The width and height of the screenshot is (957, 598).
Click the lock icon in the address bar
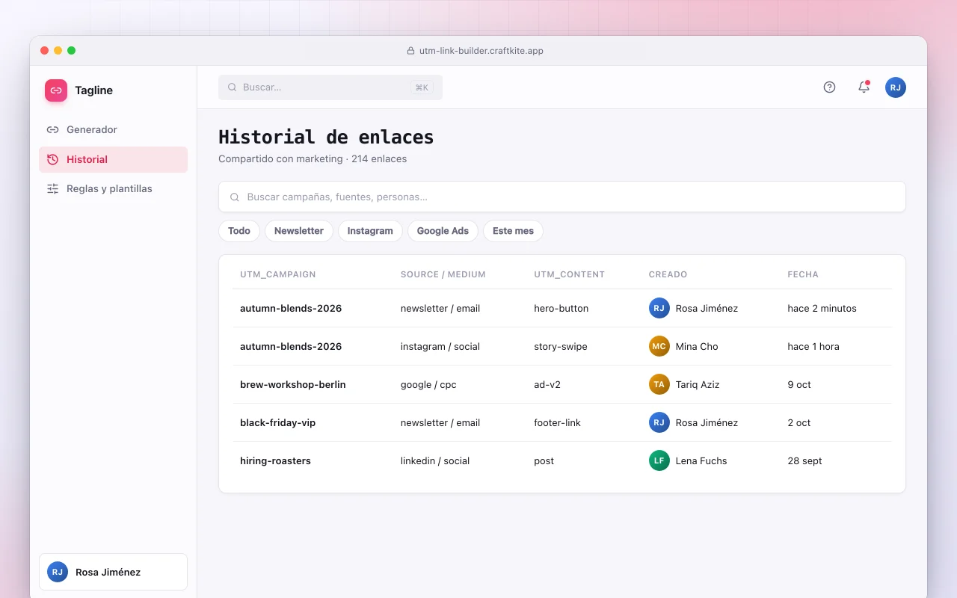click(x=410, y=51)
